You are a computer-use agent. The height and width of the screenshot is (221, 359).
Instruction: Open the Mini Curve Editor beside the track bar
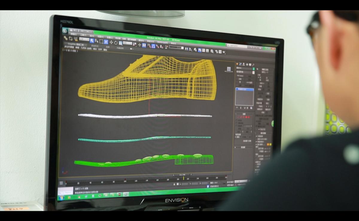coord(61,183)
